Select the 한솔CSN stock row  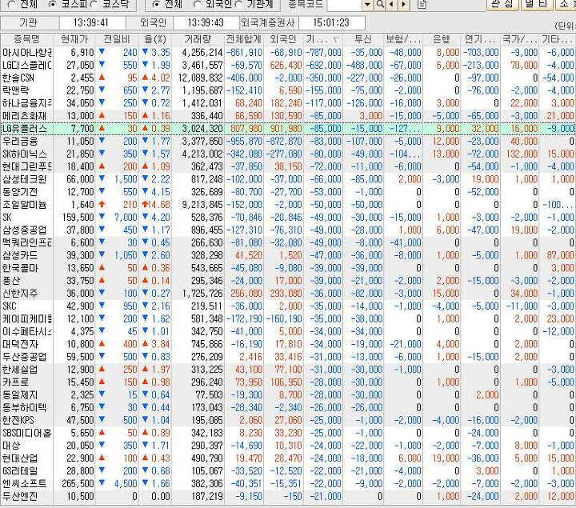288,78
